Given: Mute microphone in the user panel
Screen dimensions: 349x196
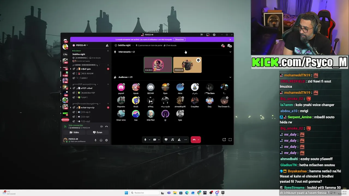Looking at the screenshot, I should [x=95, y=140].
